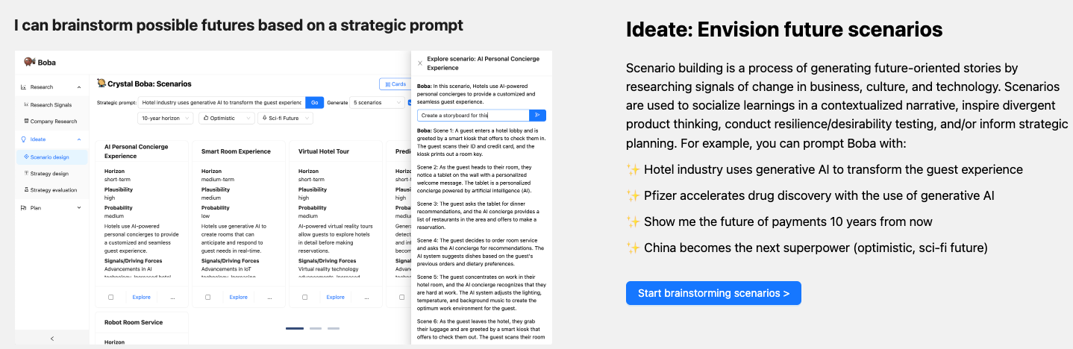The height and width of the screenshot is (349, 1073).
Task: Collapse the sidebar with left chevron
Action: (51, 339)
